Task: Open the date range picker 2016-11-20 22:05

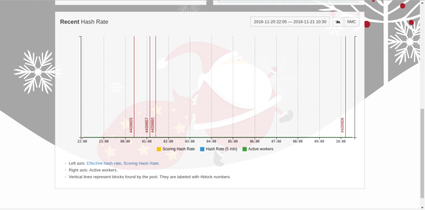Action: pos(290,22)
